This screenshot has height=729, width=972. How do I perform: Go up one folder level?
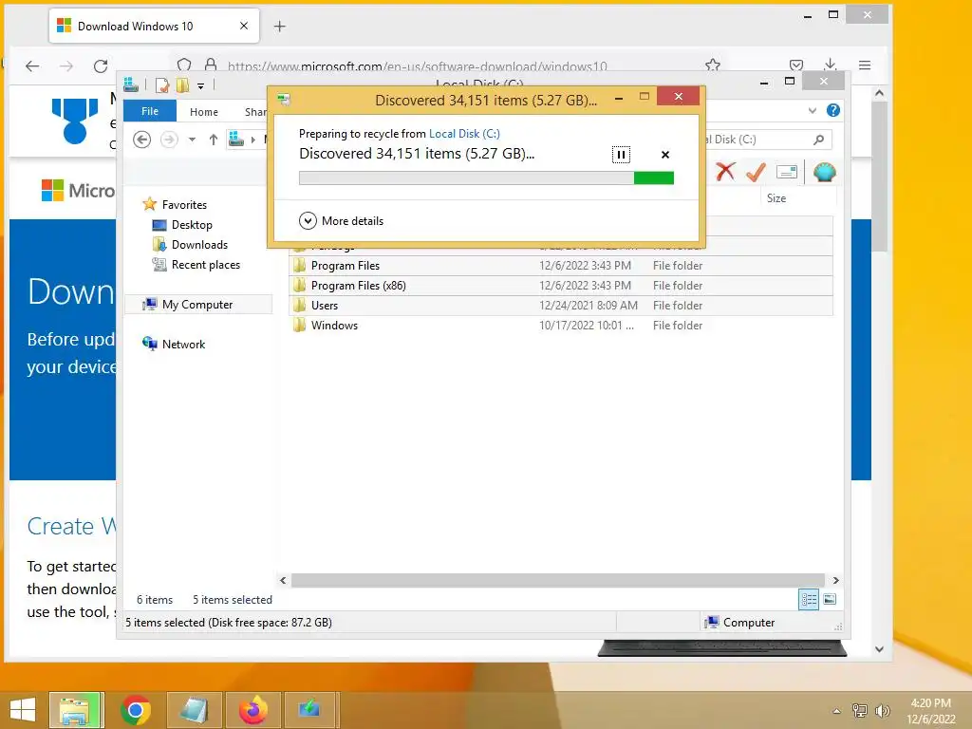coord(214,140)
